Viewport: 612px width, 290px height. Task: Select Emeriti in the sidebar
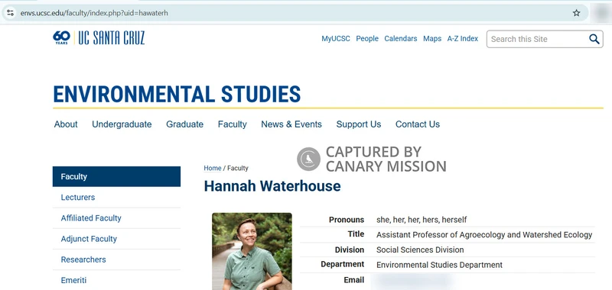[x=116, y=280]
